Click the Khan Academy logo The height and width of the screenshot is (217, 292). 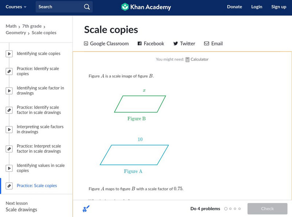point(146,7)
